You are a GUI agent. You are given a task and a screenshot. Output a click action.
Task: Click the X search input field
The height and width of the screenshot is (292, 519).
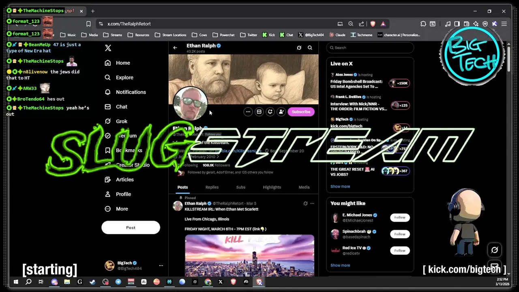tap(370, 48)
